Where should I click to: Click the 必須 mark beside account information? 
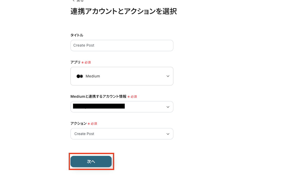pyautogui.click(x=132, y=97)
